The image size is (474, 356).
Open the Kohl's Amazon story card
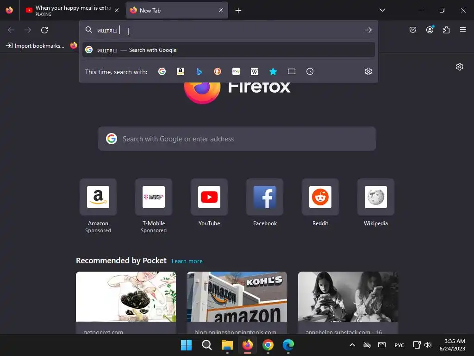pos(237,303)
